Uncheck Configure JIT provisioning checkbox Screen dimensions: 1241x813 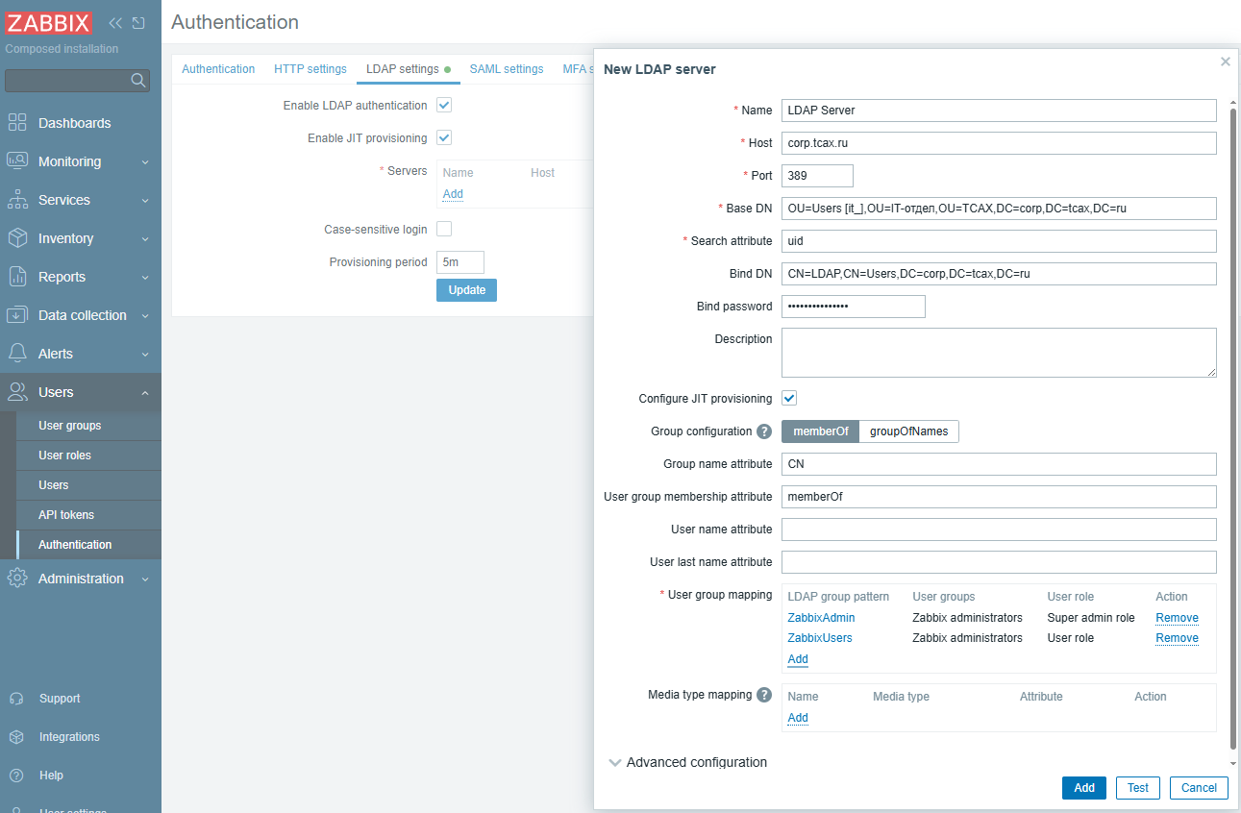[x=789, y=398]
